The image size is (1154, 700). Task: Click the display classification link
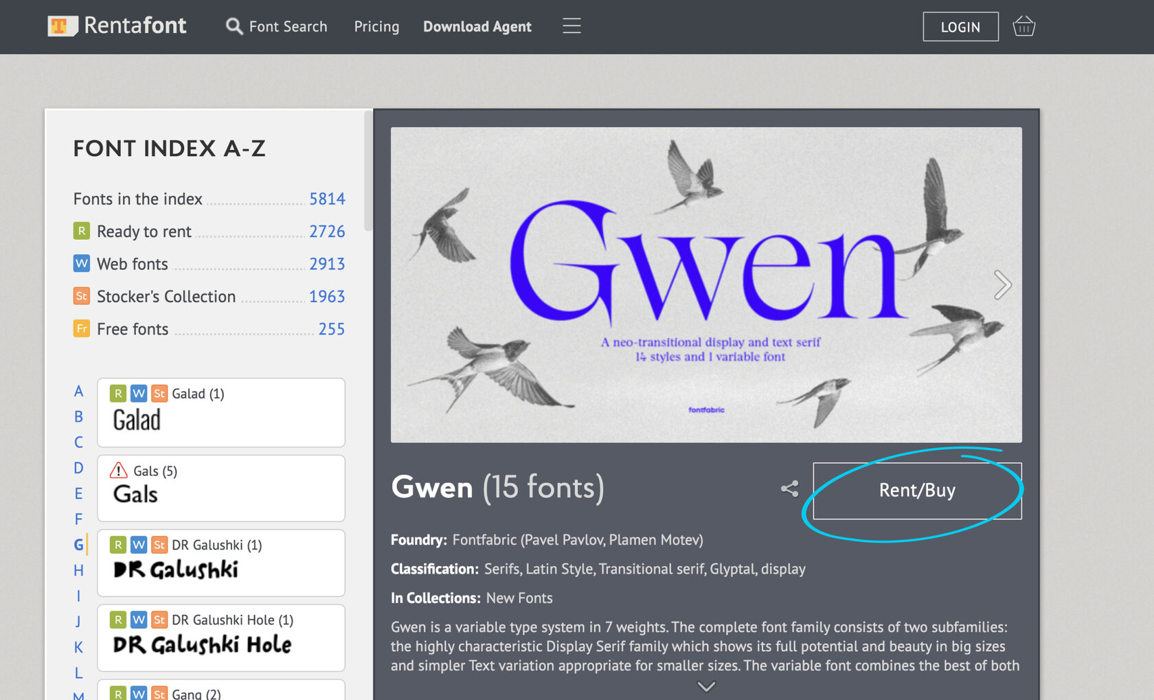pos(783,569)
